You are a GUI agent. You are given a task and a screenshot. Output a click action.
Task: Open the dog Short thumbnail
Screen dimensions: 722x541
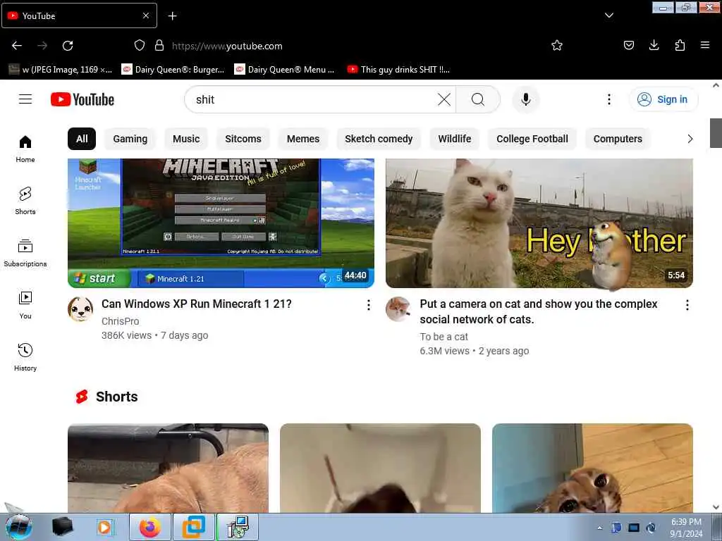coord(168,468)
